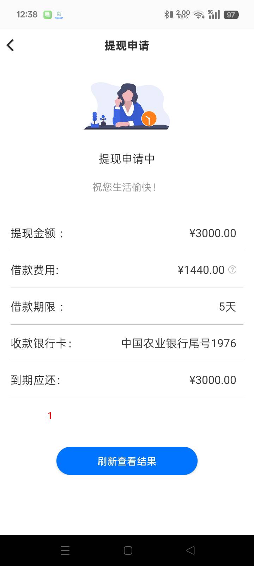
Task: Tap the back arrow icon
Action: click(x=10, y=45)
